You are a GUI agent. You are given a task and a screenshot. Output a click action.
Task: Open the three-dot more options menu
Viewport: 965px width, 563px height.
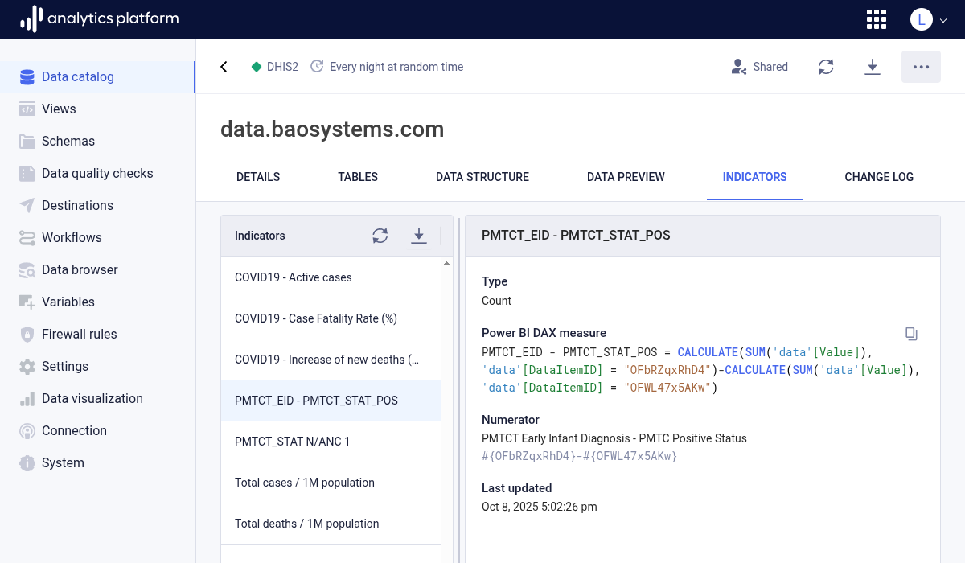pyautogui.click(x=921, y=67)
